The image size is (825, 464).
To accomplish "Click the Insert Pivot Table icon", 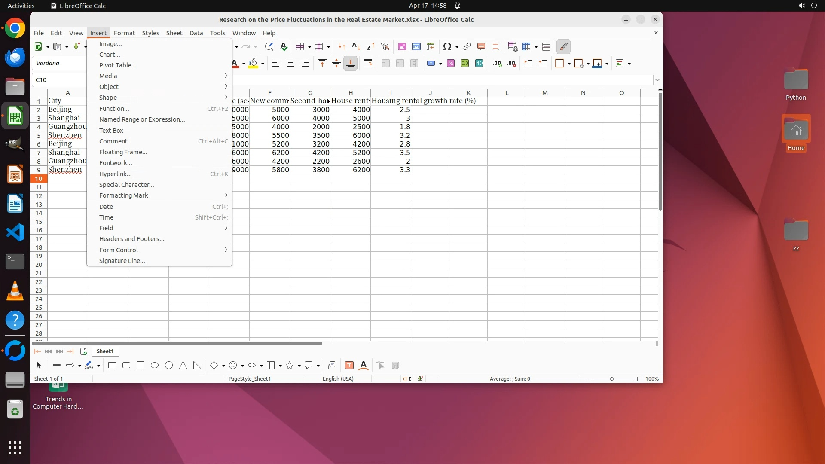I will tap(430, 46).
